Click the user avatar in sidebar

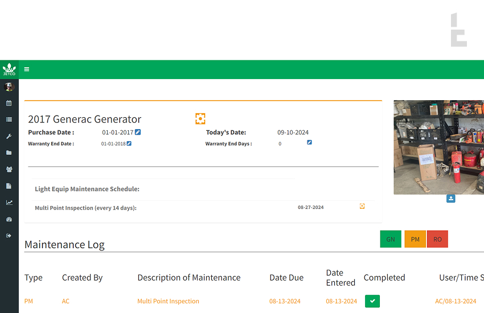[9, 87]
